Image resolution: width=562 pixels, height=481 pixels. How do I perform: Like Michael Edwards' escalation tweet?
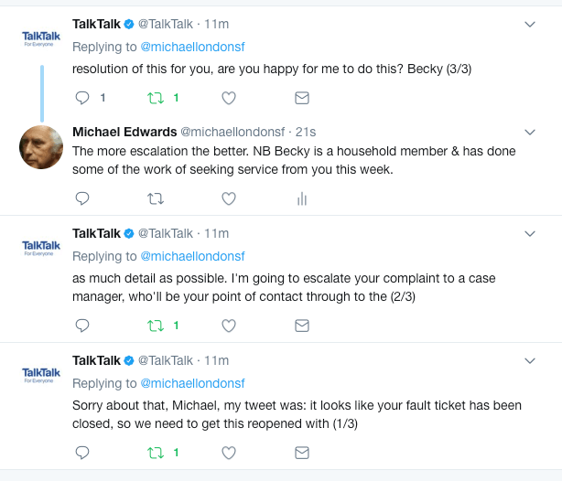point(229,198)
